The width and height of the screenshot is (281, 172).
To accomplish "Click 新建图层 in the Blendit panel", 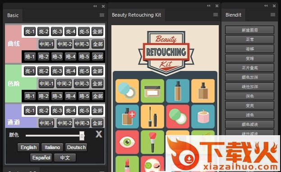I will point(249,30).
